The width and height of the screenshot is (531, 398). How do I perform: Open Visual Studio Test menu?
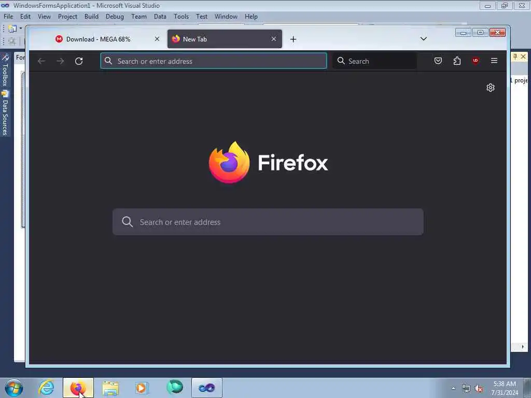[202, 17]
